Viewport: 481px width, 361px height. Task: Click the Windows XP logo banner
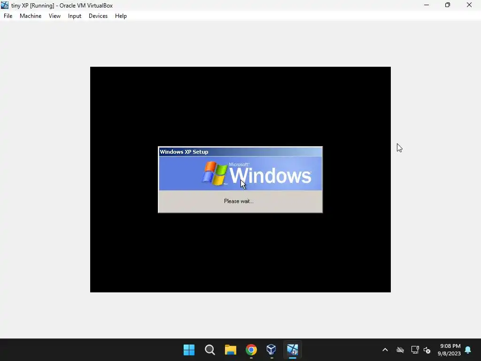(240, 173)
